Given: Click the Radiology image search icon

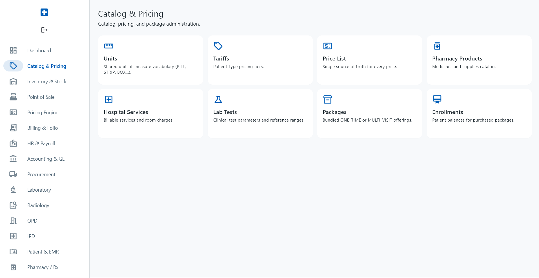Looking at the screenshot, I should [x=13, y=205].
